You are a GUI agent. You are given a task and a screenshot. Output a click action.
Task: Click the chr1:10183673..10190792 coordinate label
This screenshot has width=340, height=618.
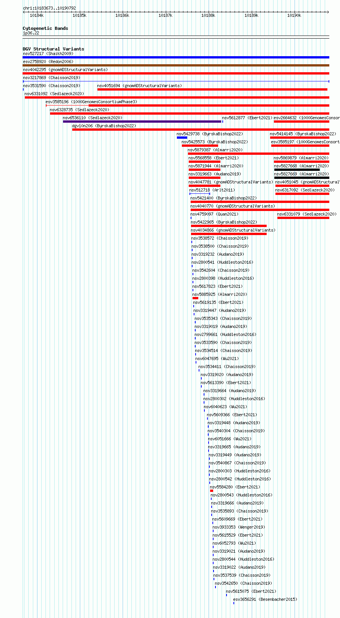coord(49,8)
